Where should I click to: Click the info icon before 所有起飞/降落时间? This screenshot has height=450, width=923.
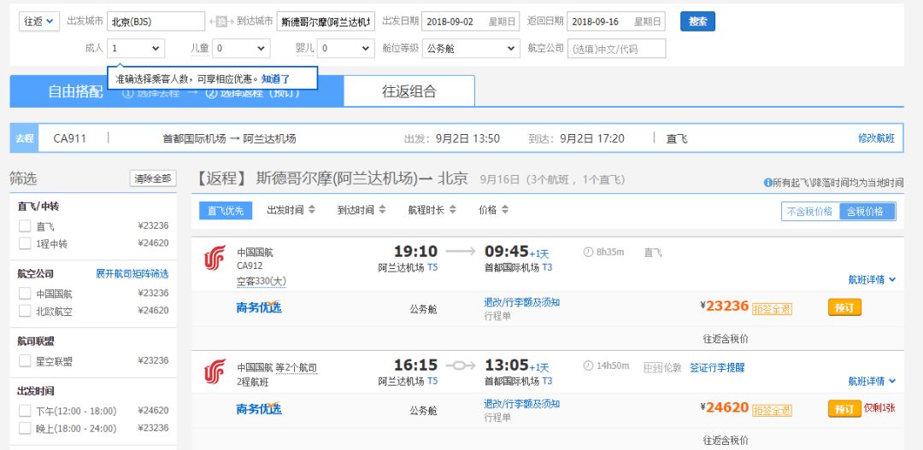click(767, 183)
